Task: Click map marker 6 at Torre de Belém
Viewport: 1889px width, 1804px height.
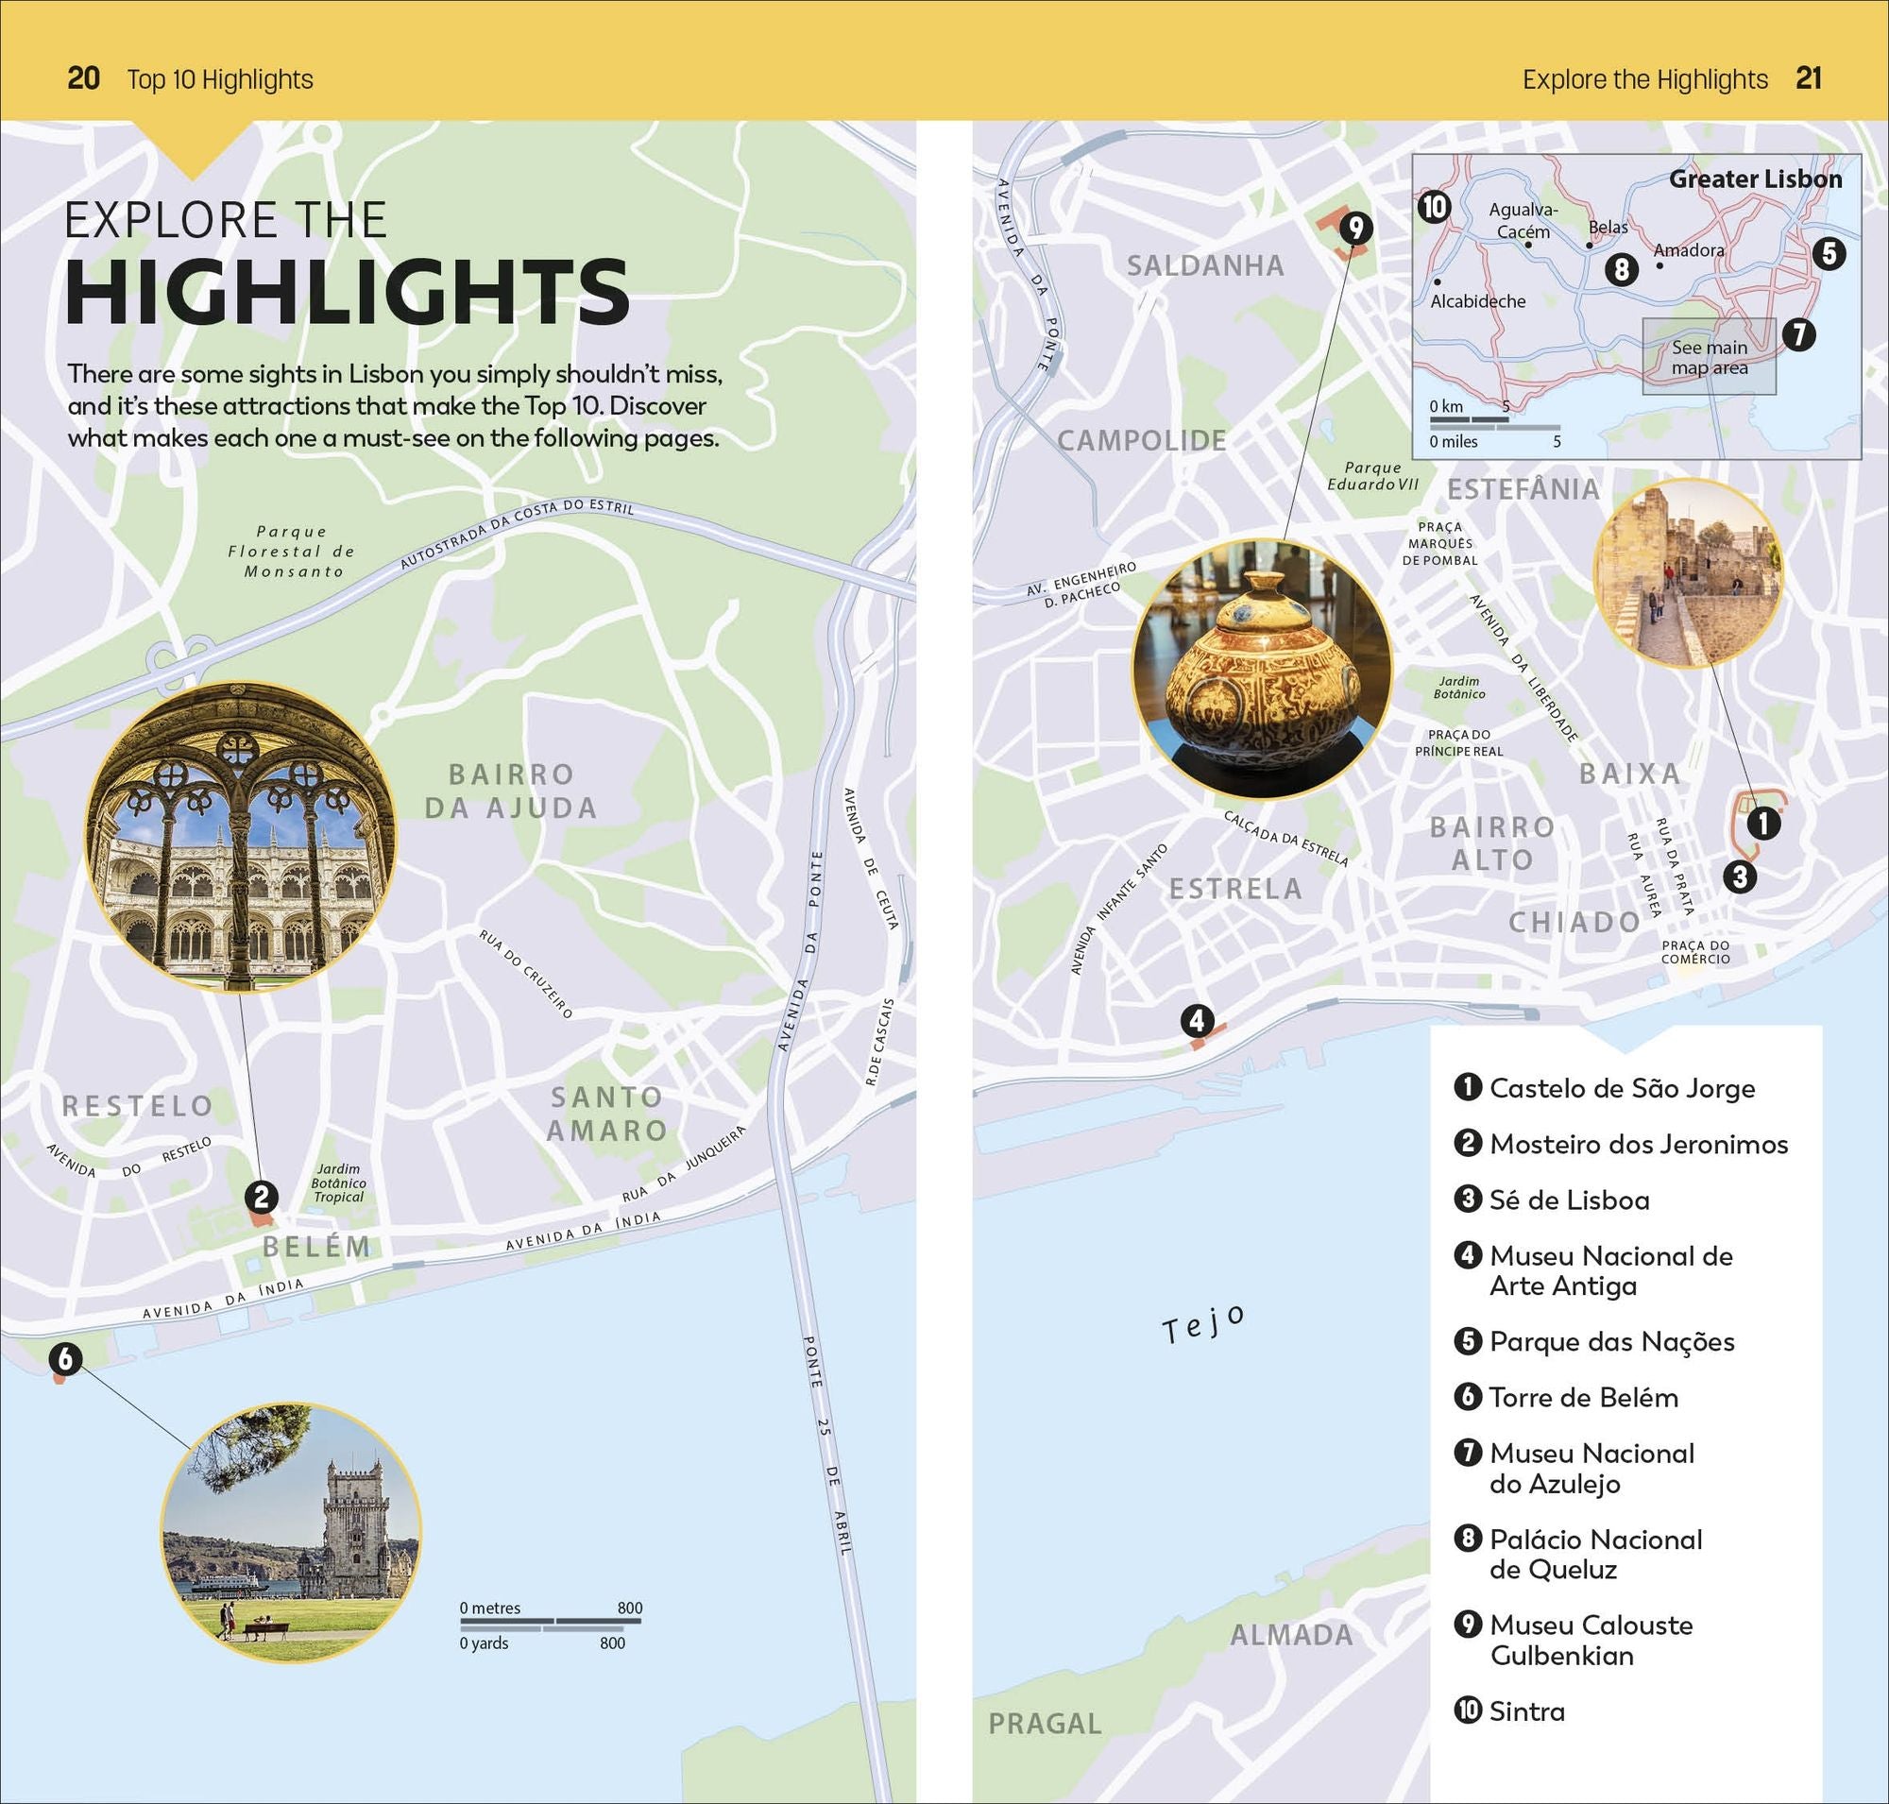Action: pyautogui.click(x=65, y=1359)
